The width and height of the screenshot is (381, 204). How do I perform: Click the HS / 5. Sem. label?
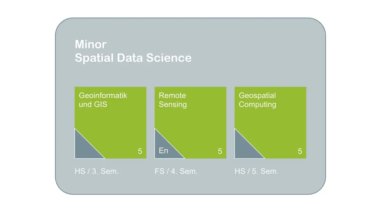(257, 171)
